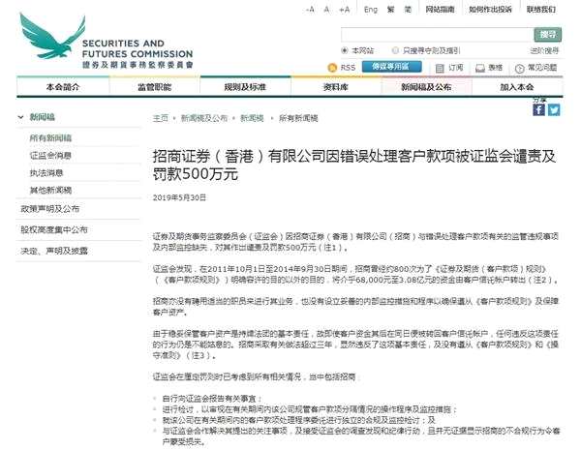This screenshot has width=581, height=450.
Task: Switch to traditional Chinese 繁
Action: 391,10
